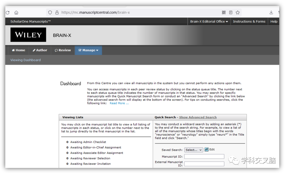Screen dimensions: 285x173
Task: Open Awaiting Reviewer Selection list
Action: [x=90, y=158]
